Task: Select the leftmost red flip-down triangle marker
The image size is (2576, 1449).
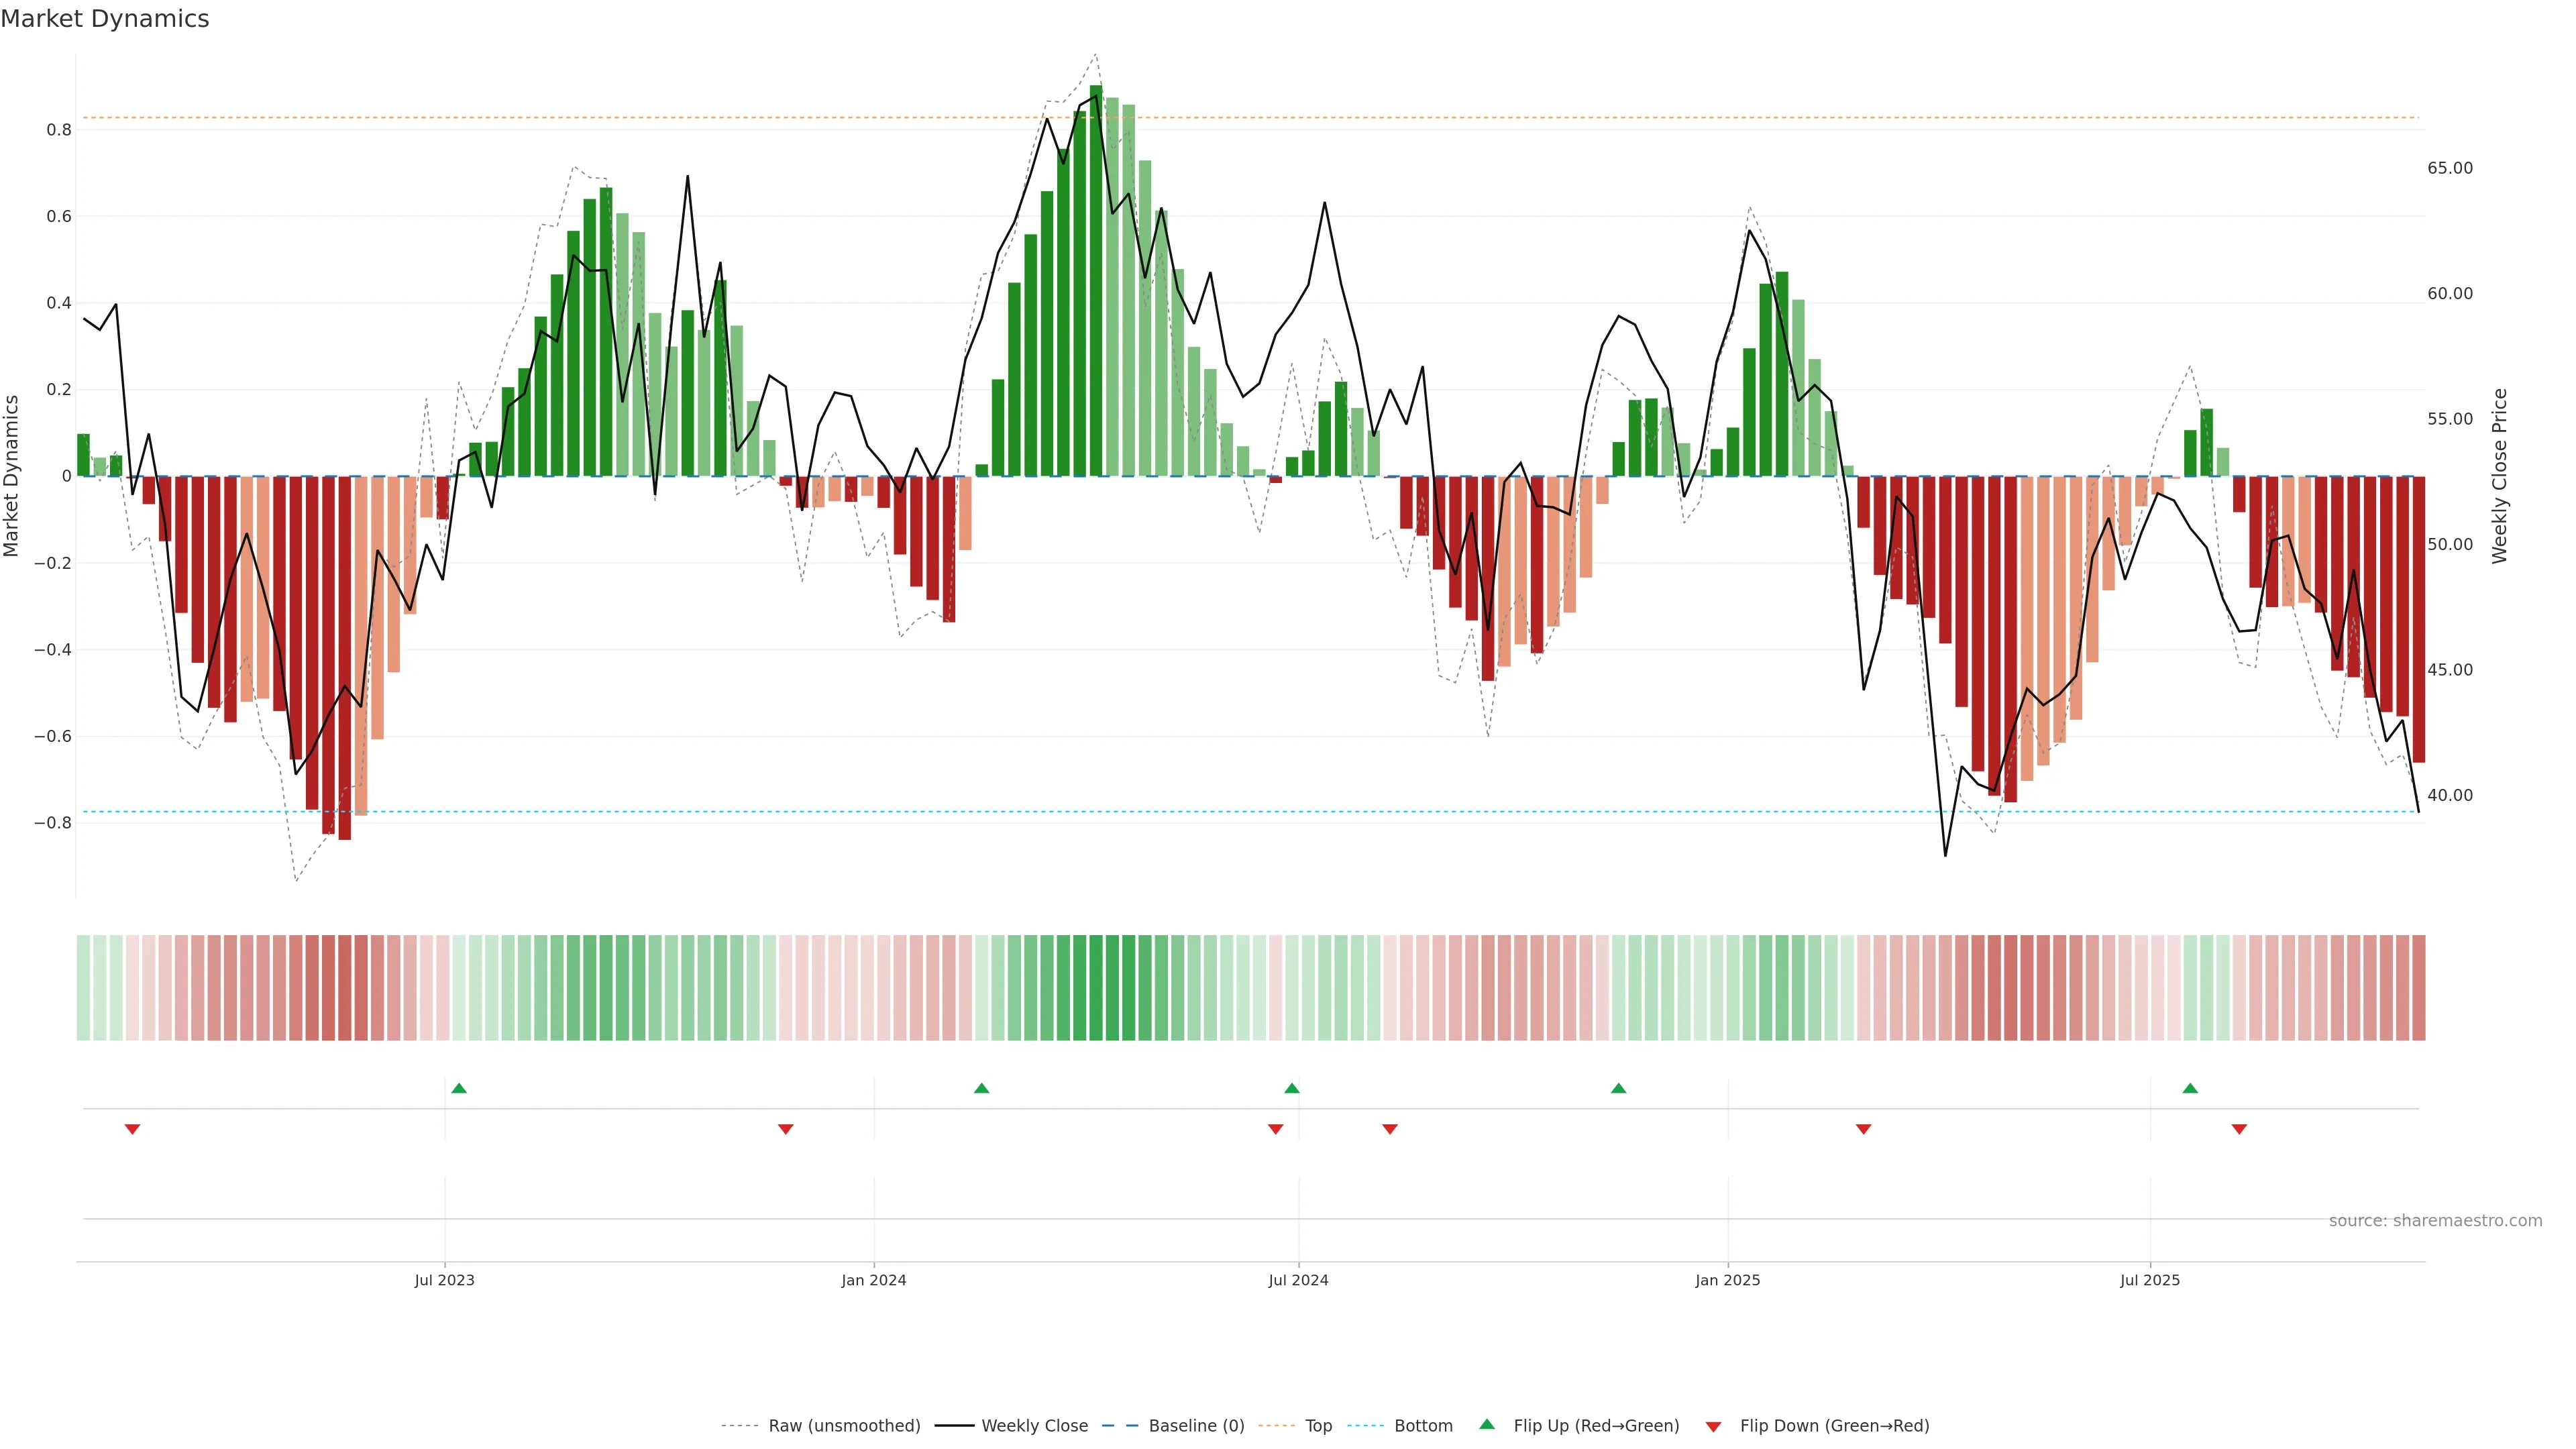Action: pyautogui.click(x=132, y=1129)
